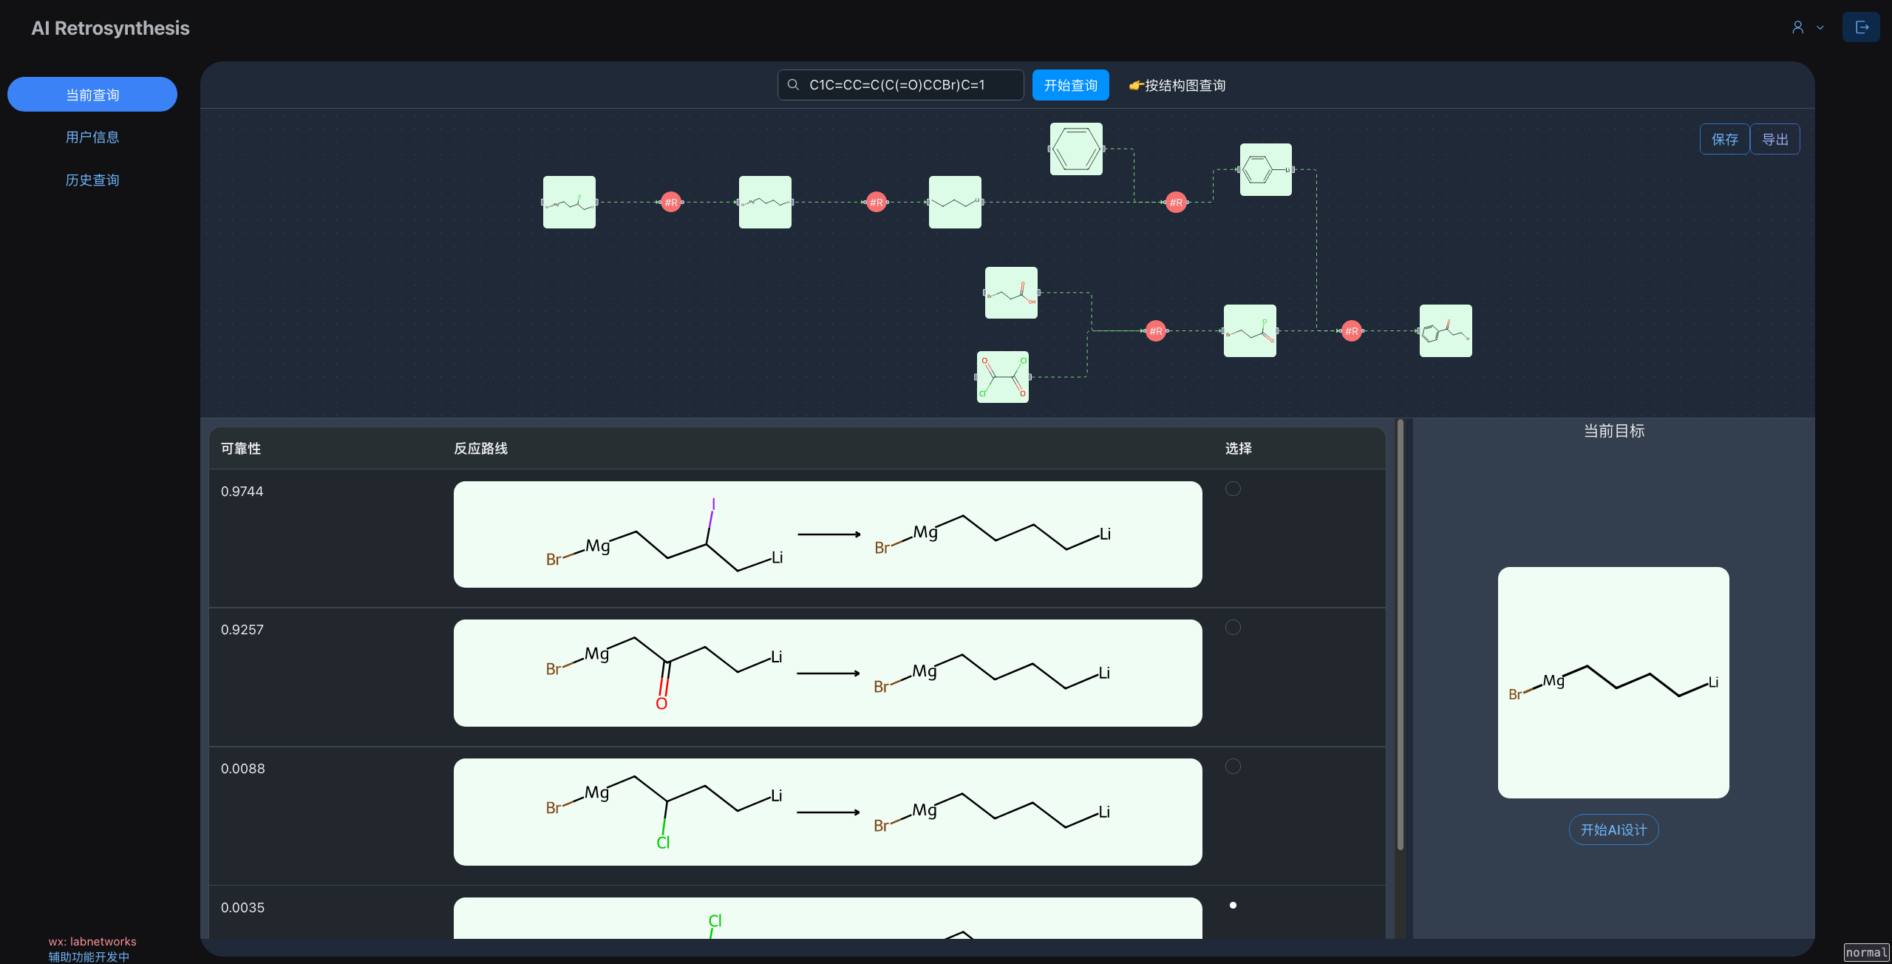Select the oxalyl chloride molecule node
Image resolution: width=1892 pixels, height=964 pixels.
click(x=1003, y=377)
